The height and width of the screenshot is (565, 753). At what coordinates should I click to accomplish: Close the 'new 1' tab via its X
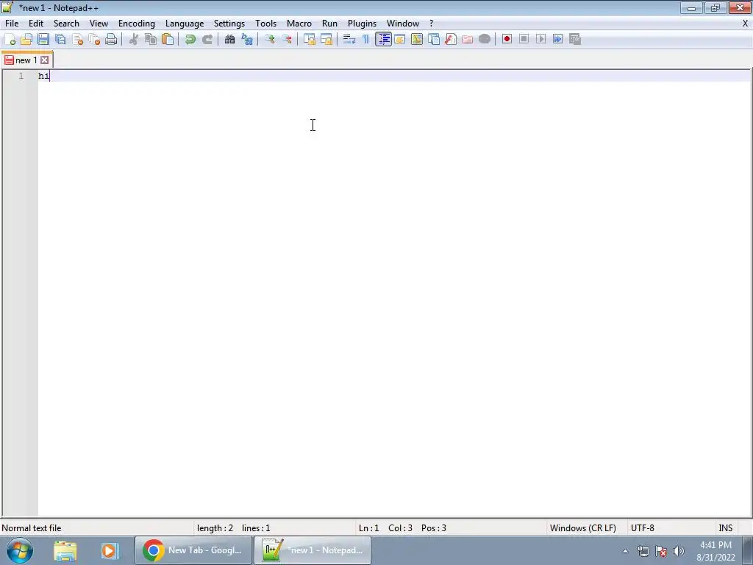[45, 60]
